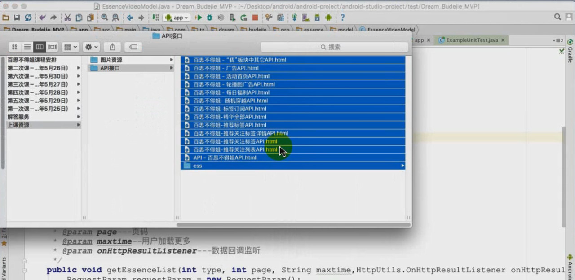Click the Run with Coverage icon
Viewport: 575px width, 280px height.
coord(221,17)
